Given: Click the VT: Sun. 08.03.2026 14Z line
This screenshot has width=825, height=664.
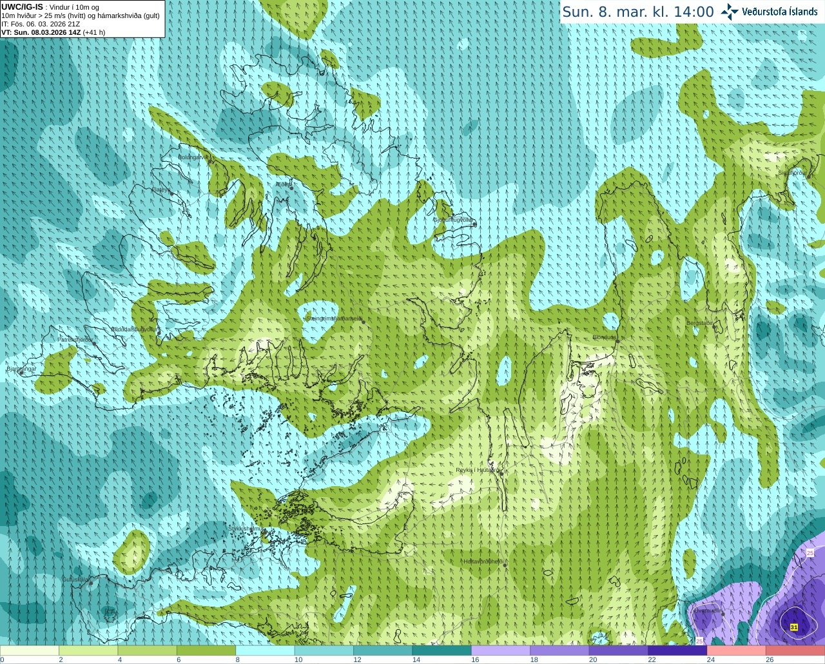Looking at the screenshot, I should point(53,32).
